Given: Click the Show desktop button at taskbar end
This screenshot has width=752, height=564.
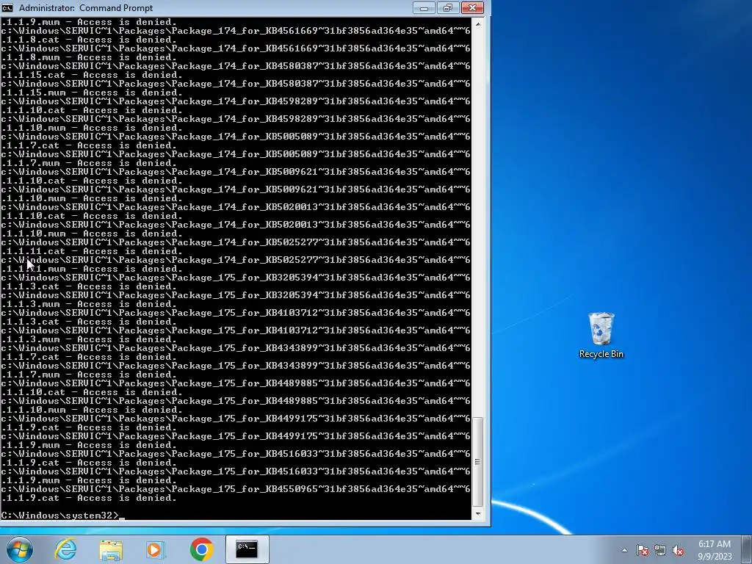Looking at the screenshot, I should click(747, 549).
